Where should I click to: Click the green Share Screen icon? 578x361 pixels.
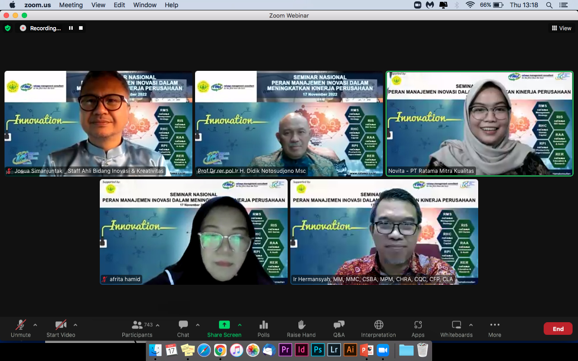coord(224,324)
